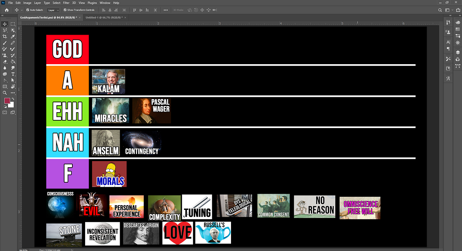Select the Polygonal Lasso tool
462x251 pixels.
5,30
